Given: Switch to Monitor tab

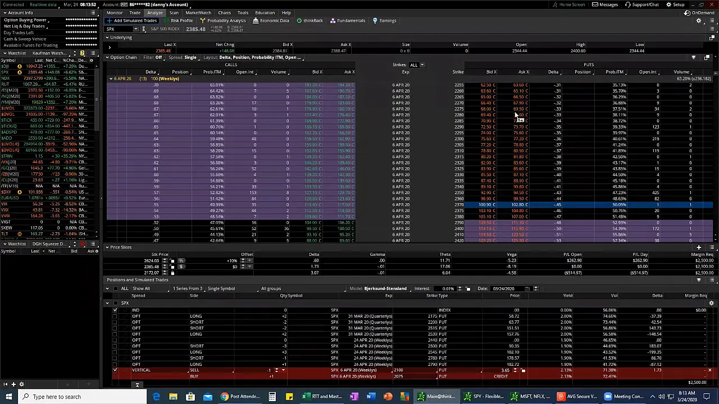Looking at the screenshot, I should pyautogui.click(x=115, y=12).
